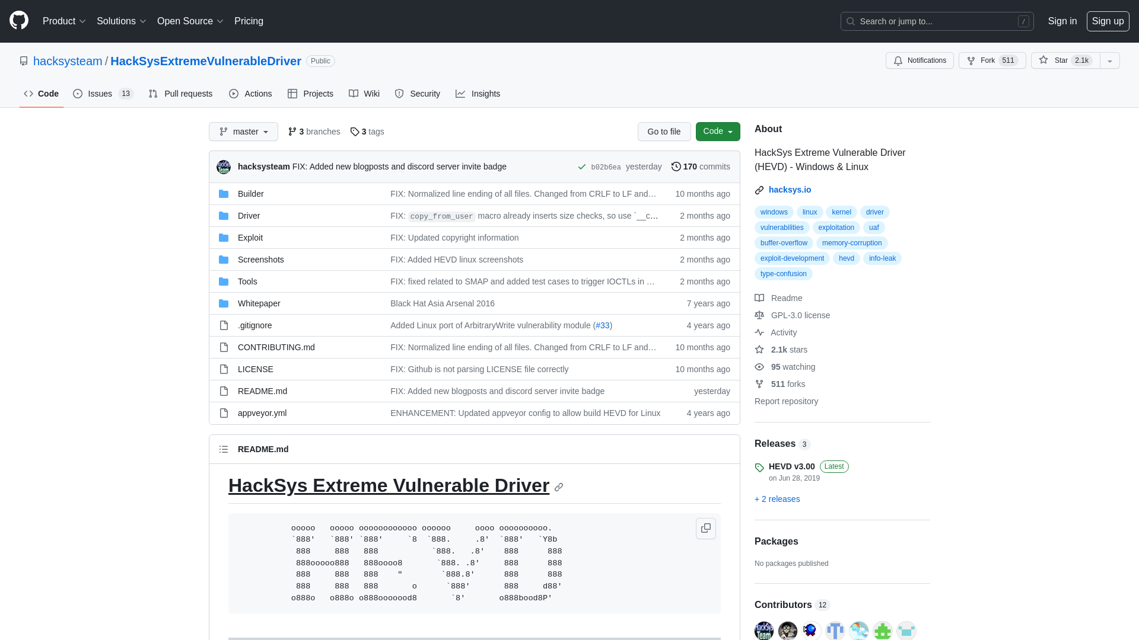The height and width of the screenshot is (640, 1139).
Task: Click the Notifications button
Action: tap(920, 60)
